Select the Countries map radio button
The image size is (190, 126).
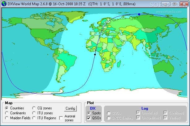tap(7, 108)
